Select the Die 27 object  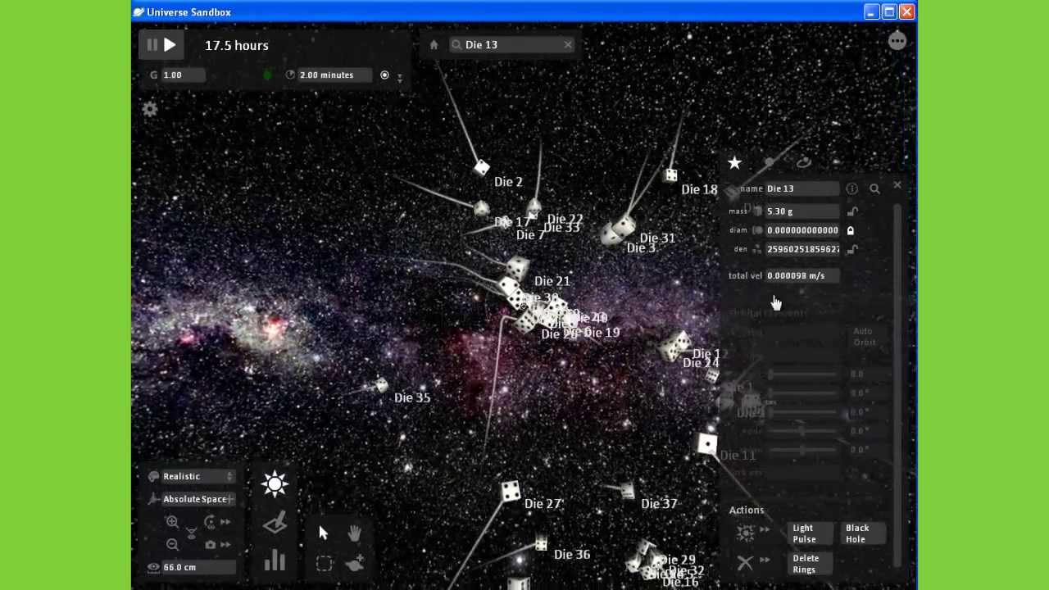coord(511,491)
